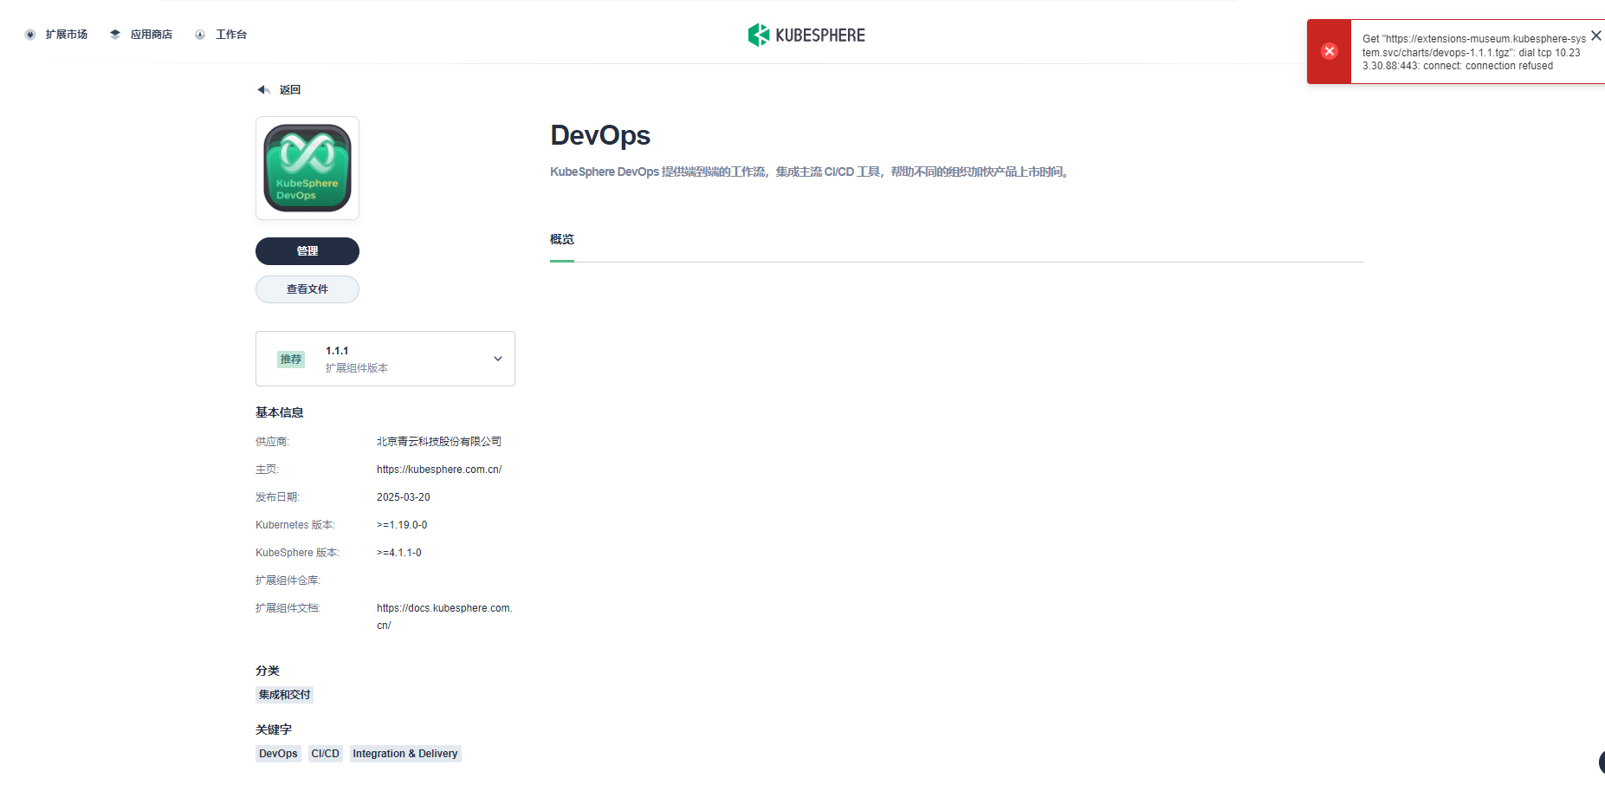Click the error message text in notification
This screenshot has width=1605, height=804.
click(x=1473, y=52)
